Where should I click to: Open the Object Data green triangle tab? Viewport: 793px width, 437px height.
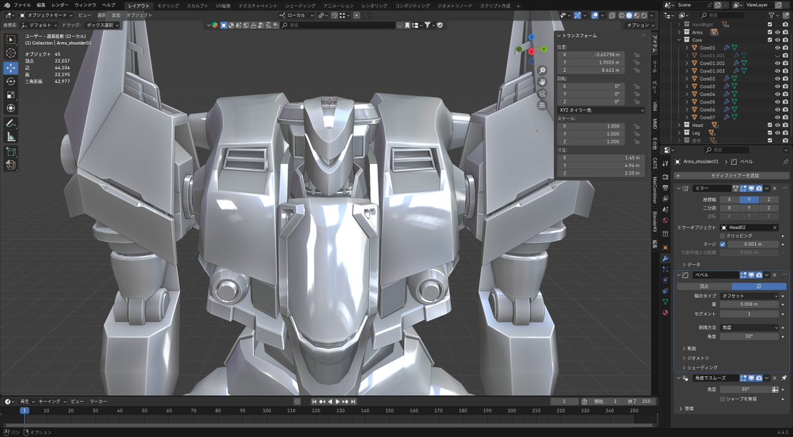[665, 301]
